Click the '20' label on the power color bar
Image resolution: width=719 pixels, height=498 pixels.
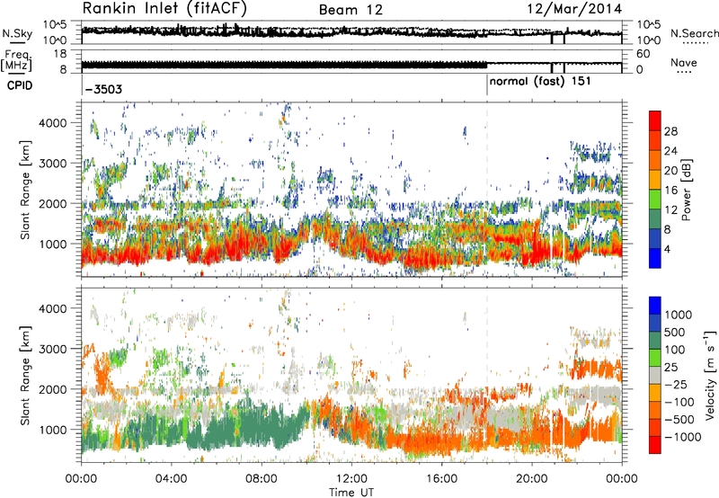coord(670,171)
